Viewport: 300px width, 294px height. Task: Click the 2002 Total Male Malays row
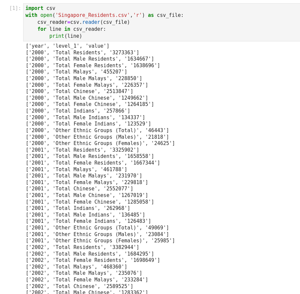click(84, 273)
